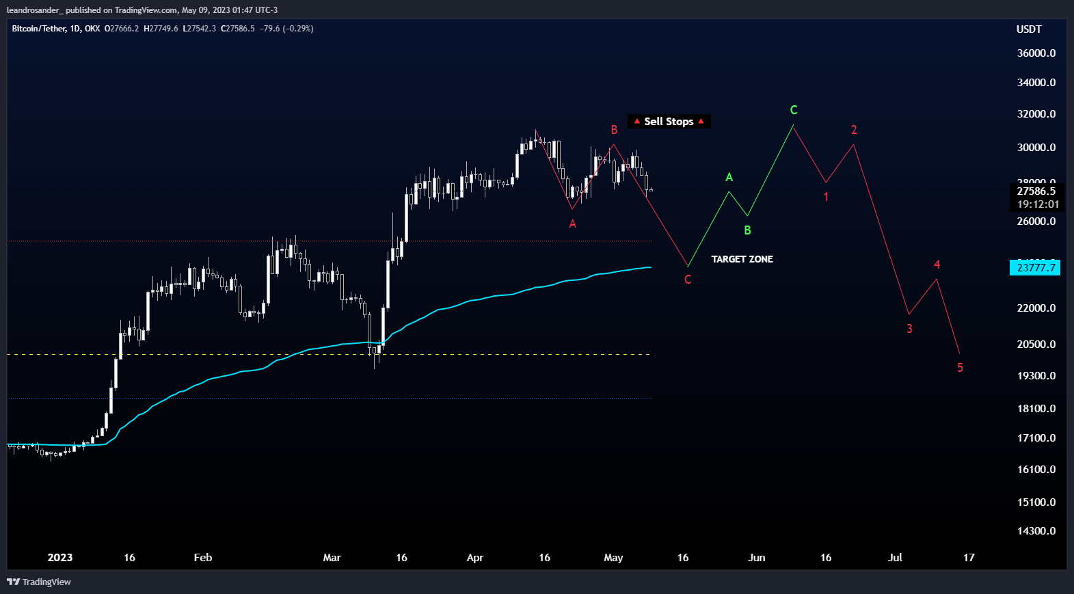Click the 32000.0 price axis label
The height and width of the screenshot is (594, 1074).
coord(1036,114)
